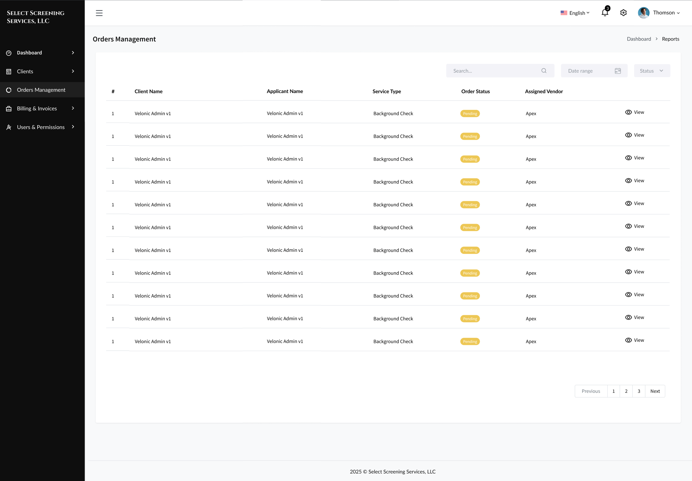Open the Date range picker

point(594,71)
